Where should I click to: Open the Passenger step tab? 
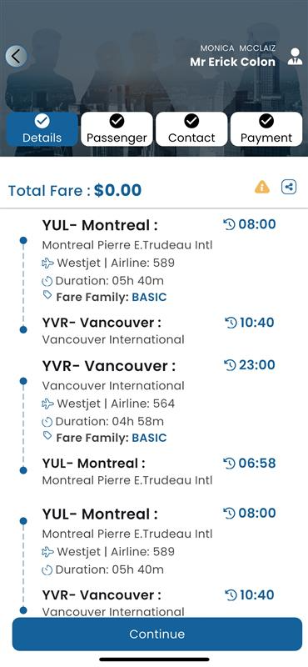point(117,129)
